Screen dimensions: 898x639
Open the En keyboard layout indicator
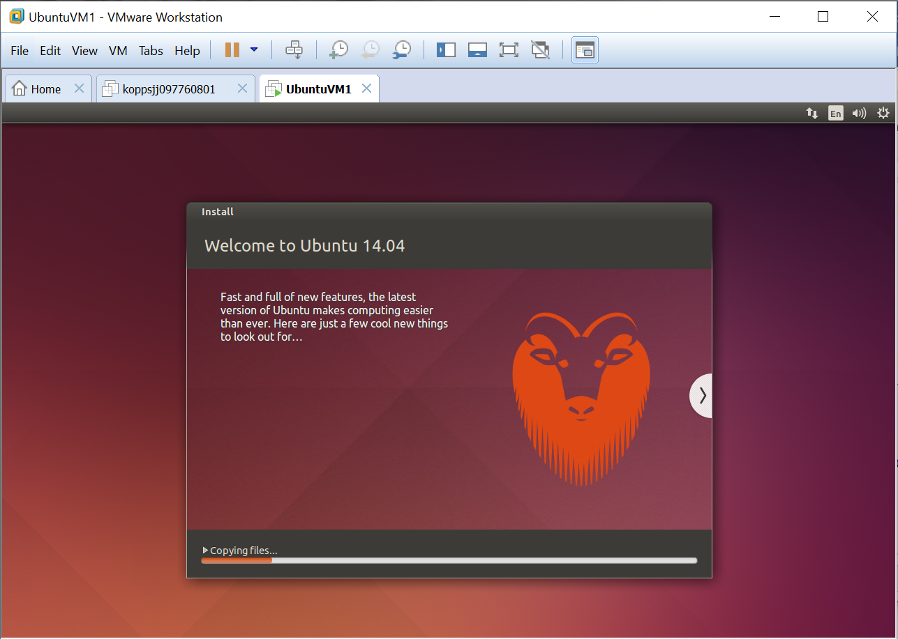(x=835, y=112)
